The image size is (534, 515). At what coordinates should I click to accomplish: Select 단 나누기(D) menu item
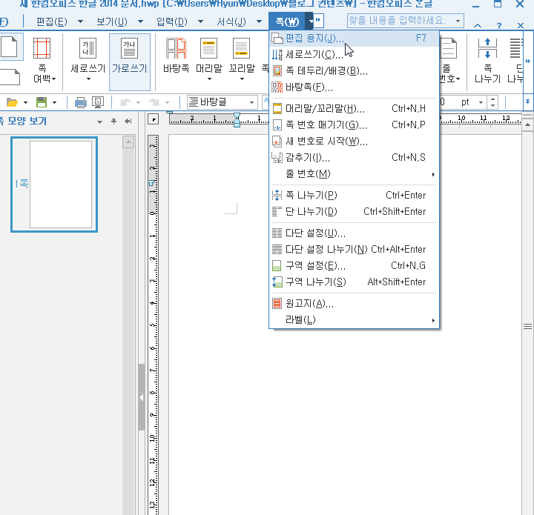[354, 212]
